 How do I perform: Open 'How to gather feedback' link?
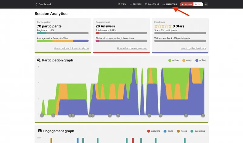pos(193,48)
